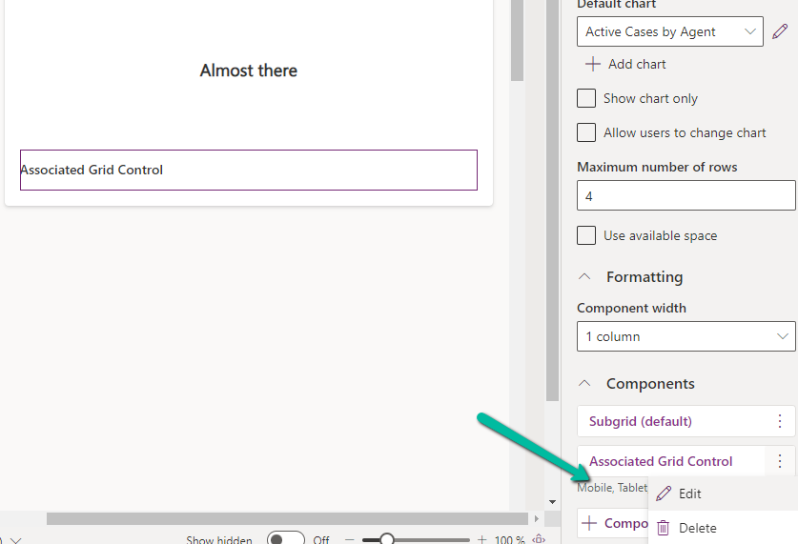Click the scroll right arrow of the canvas
This screenshot has height=544, width=798.
coord(537,518)
